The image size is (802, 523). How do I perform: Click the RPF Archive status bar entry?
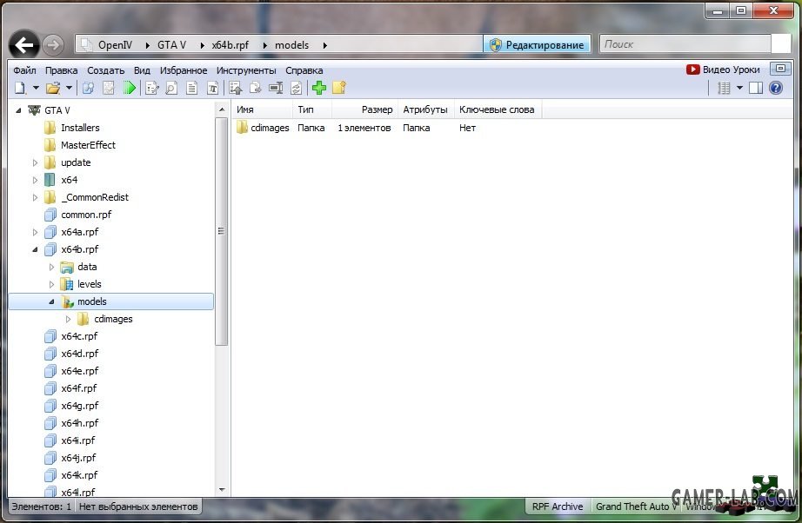(x=558, y=506)
